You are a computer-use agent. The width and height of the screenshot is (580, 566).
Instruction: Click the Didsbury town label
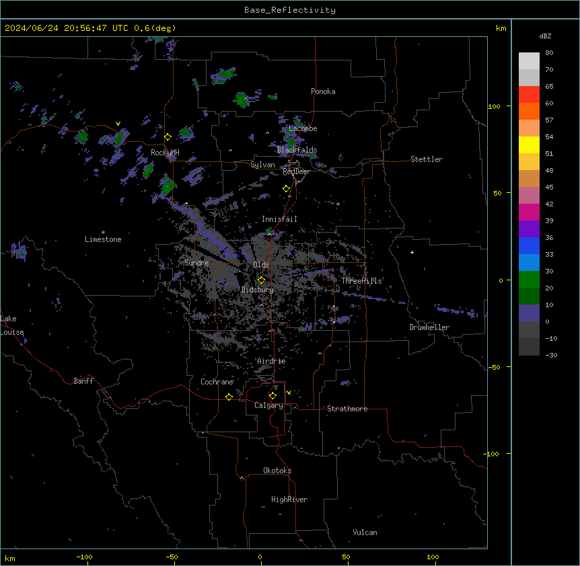pos(257,290)
